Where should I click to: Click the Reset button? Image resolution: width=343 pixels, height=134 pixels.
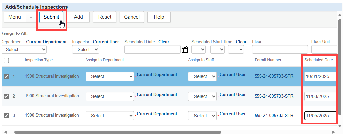coord(105,17)
